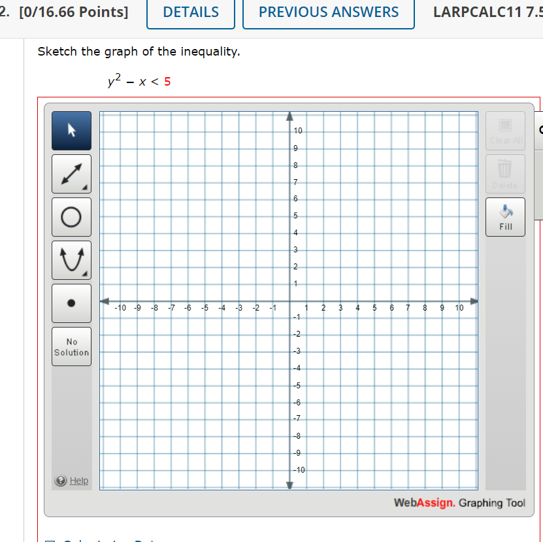Select the point plotting tool
Viewport: 543px width, 542px height.
[71, 303]
